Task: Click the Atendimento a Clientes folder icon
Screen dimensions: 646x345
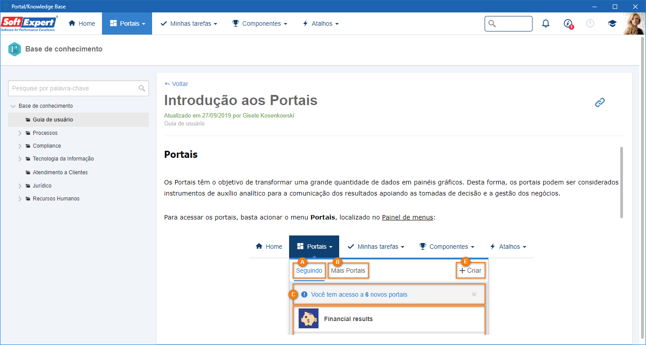Action: pyautogui.click(x=28, y=172)
